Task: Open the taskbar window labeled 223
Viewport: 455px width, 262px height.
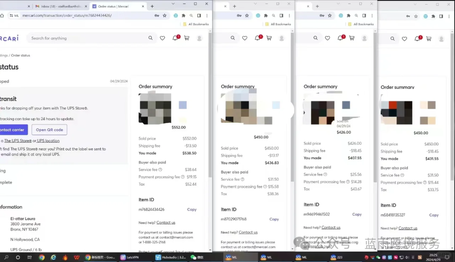Action: click(337, 257)
